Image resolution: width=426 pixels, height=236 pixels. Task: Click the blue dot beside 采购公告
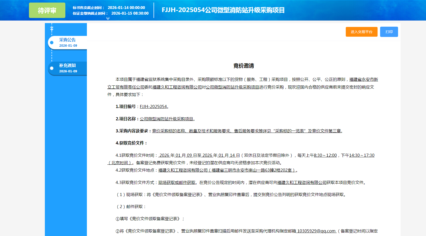[52, 43]
